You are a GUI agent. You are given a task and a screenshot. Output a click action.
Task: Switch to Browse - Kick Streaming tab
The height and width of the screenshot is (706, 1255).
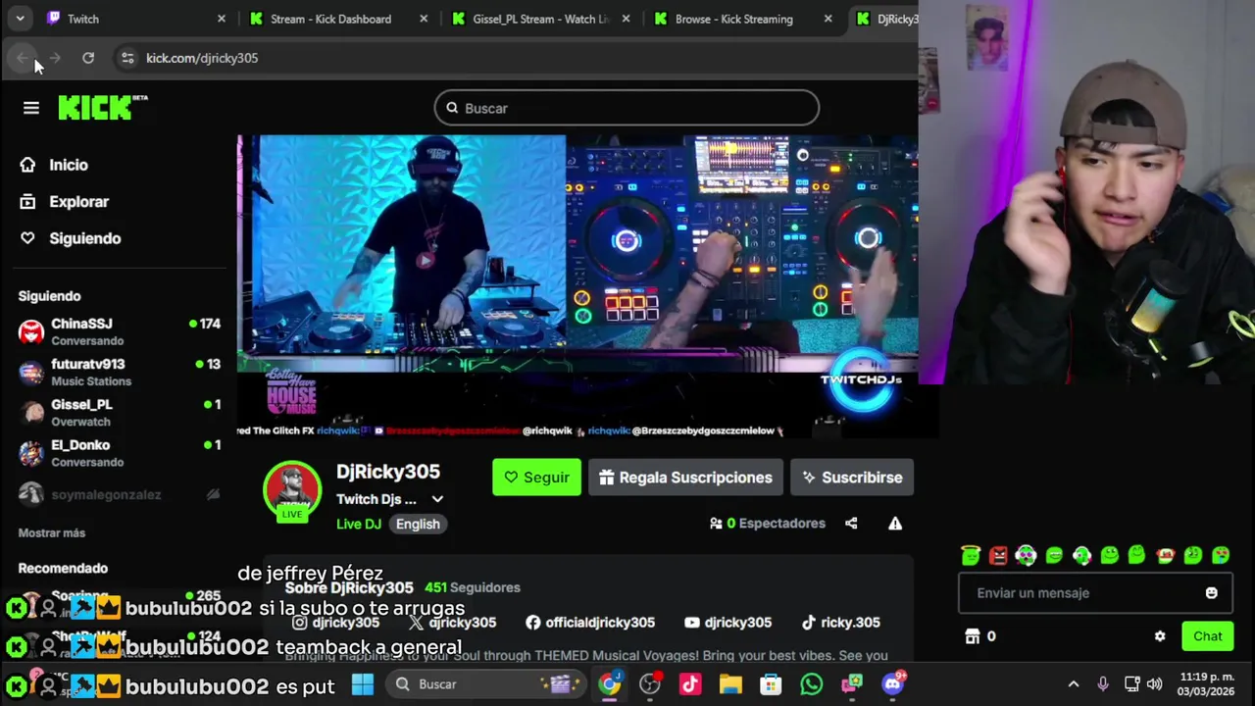(x=743, y=19)
